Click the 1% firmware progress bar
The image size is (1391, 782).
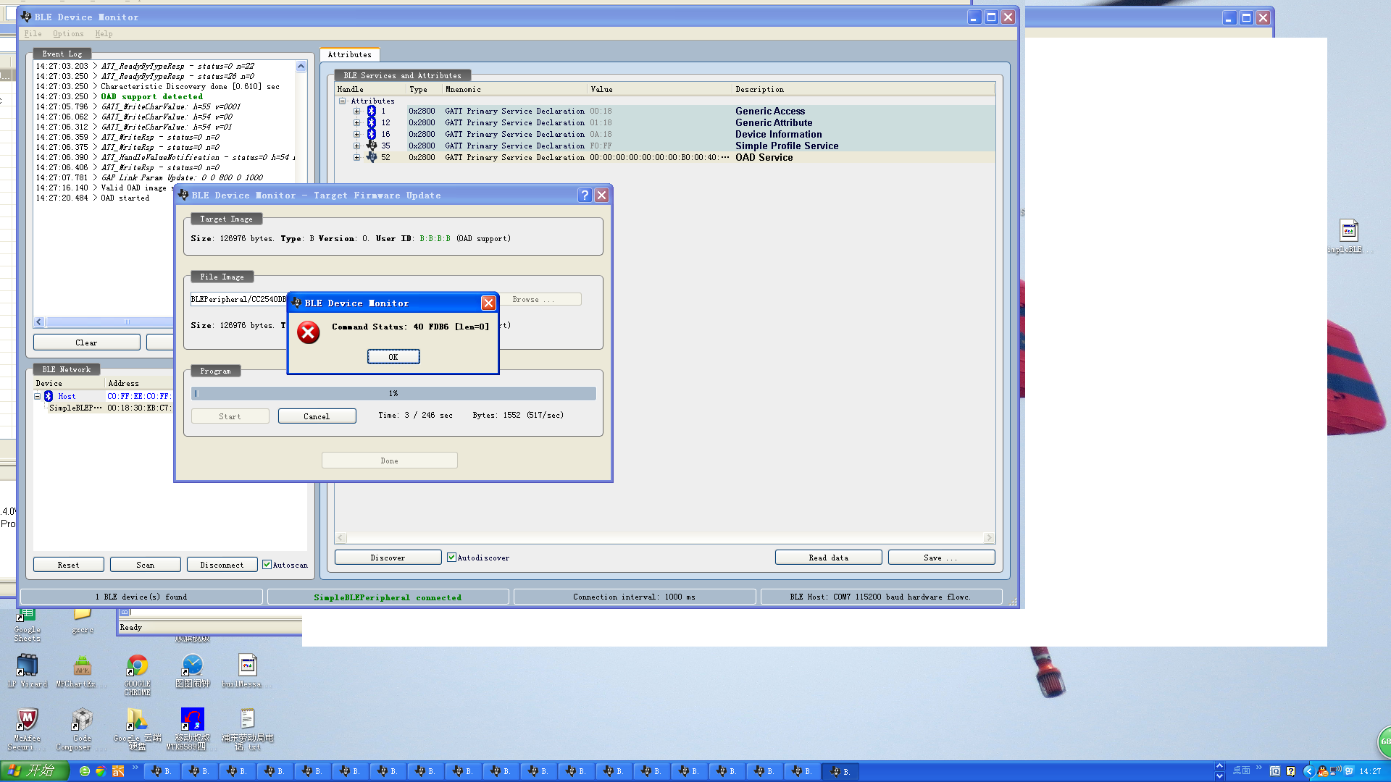(x=393, y=393)
